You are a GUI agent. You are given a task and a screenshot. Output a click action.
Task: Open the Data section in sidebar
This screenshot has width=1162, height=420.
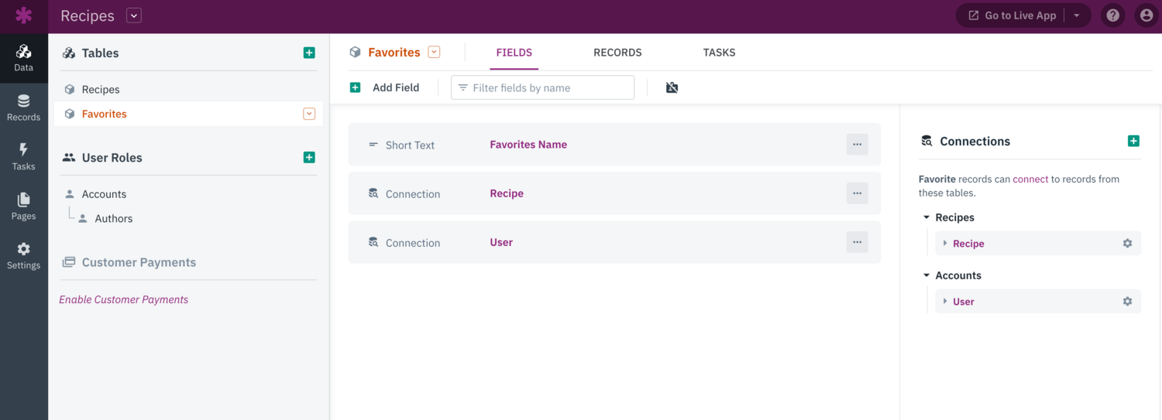(24, 58)
